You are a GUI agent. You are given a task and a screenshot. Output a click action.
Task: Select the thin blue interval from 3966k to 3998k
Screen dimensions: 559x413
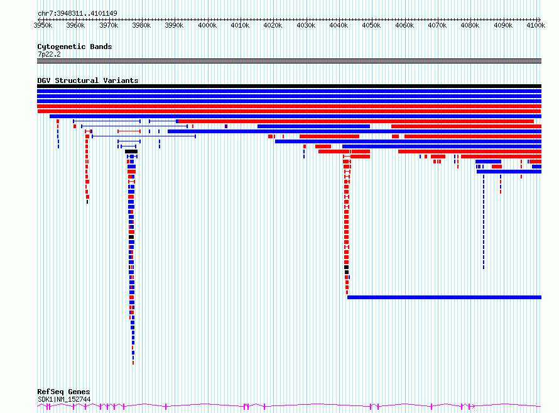(144, 136)
